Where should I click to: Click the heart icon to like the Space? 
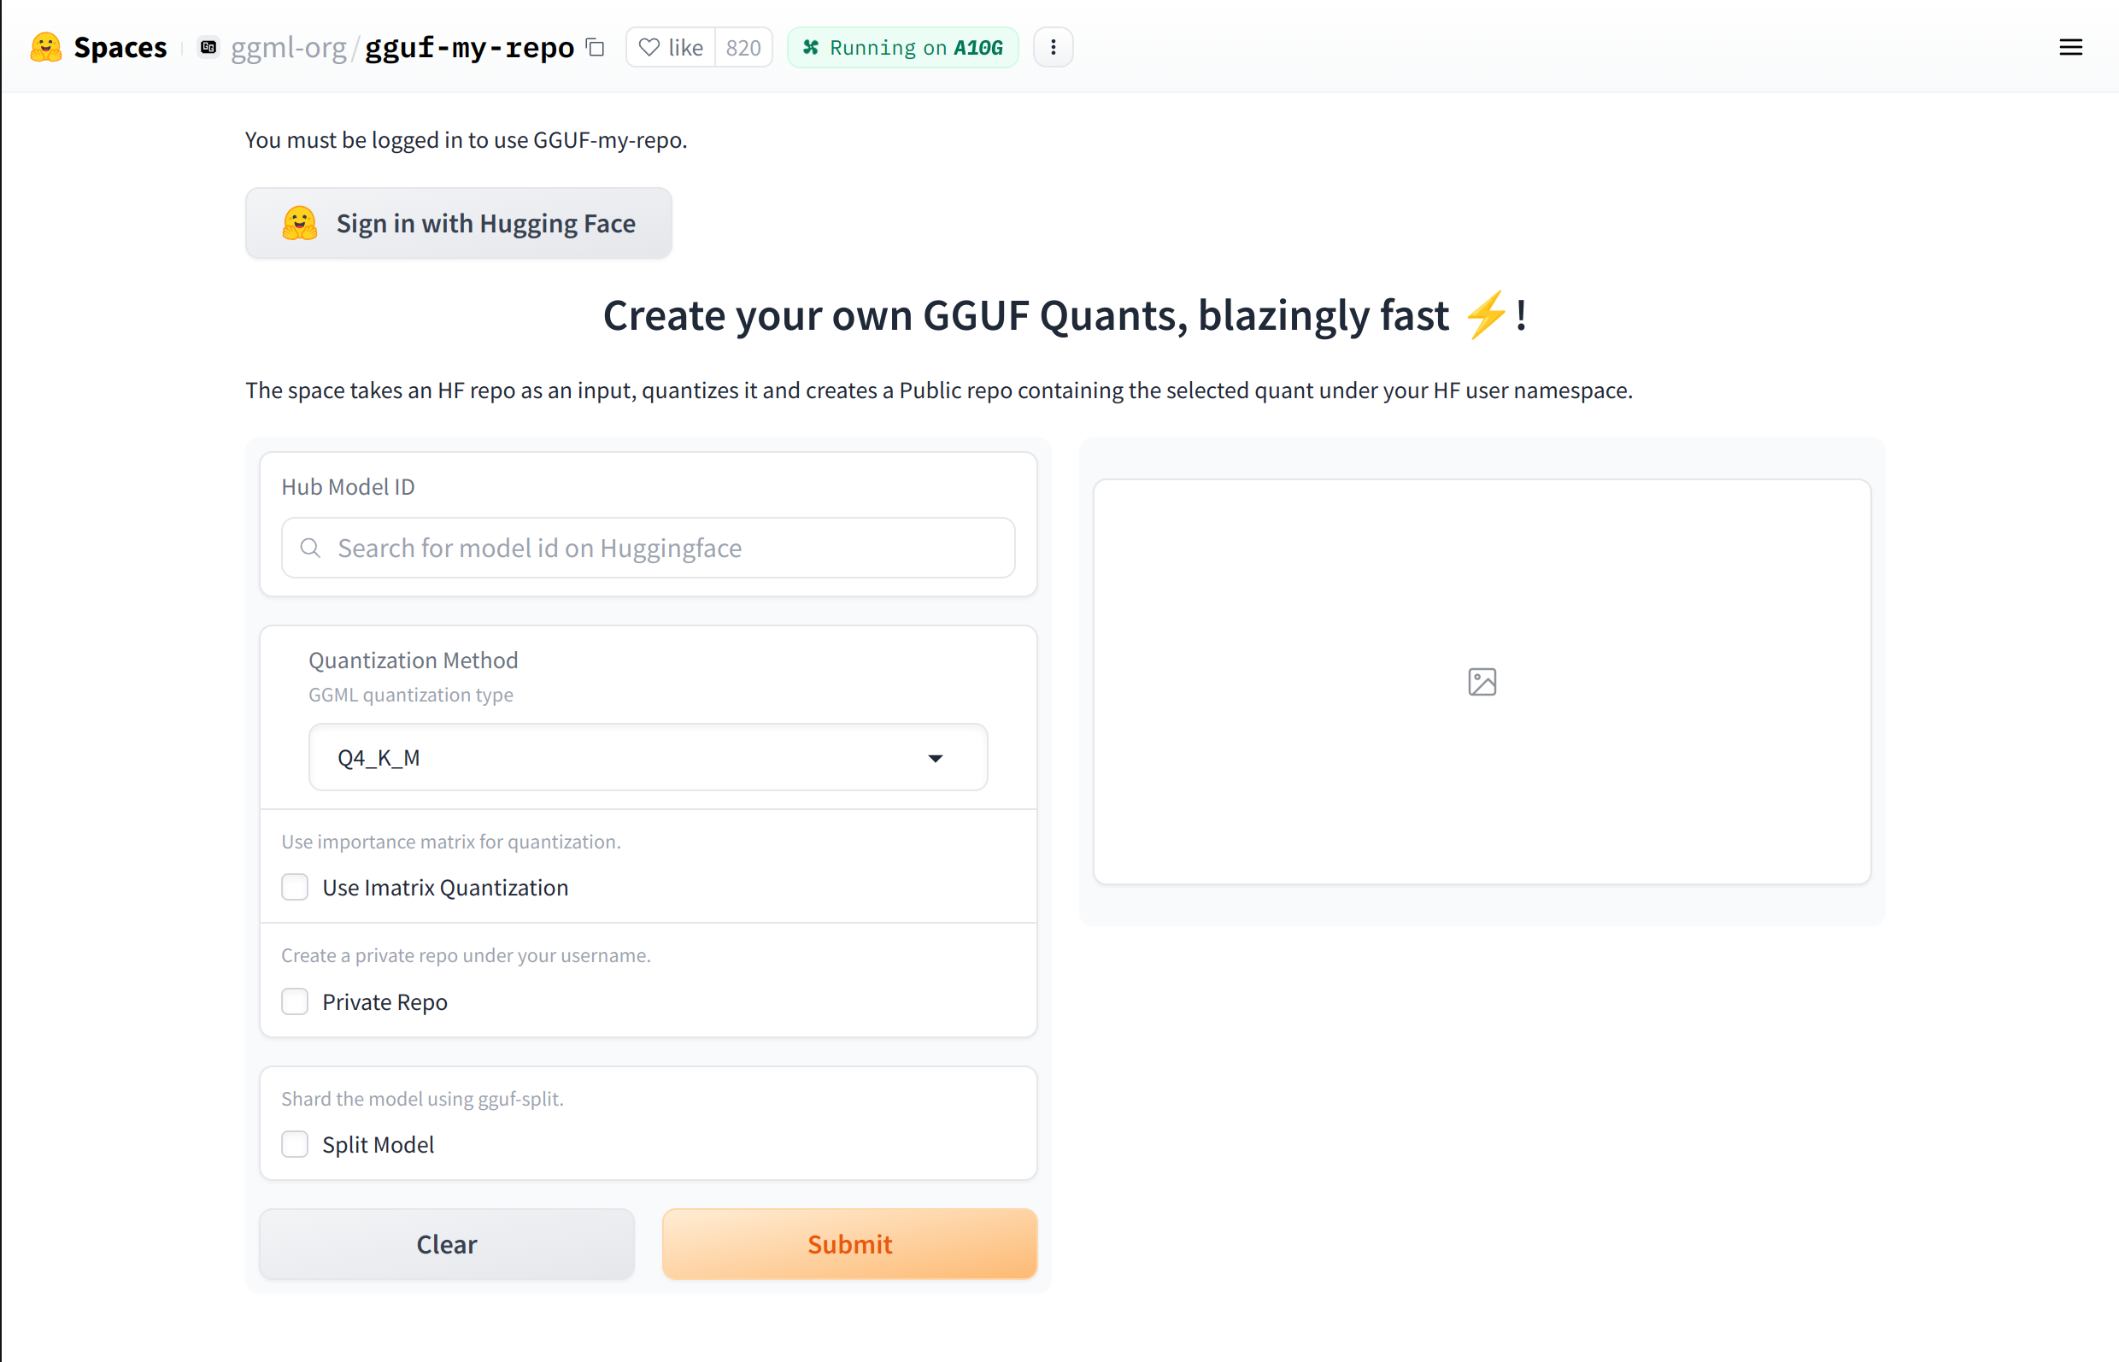(x=649, y=47)
